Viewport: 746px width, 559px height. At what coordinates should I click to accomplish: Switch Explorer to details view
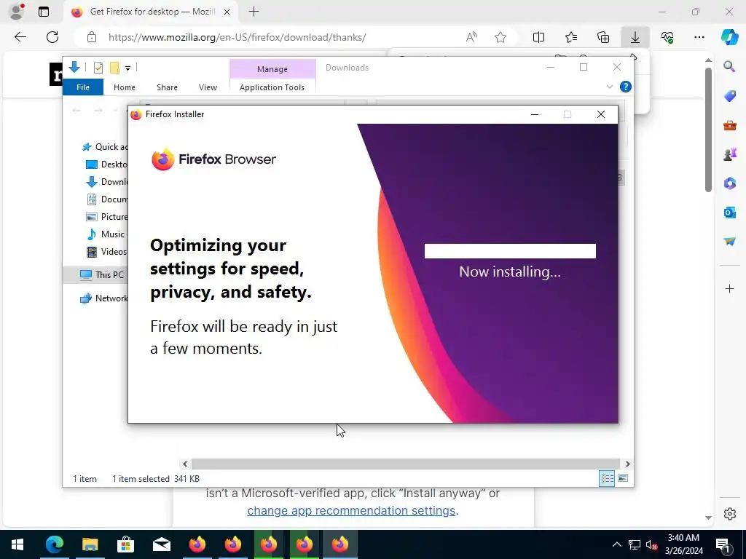pyautogui.click(x=607, y=478)
